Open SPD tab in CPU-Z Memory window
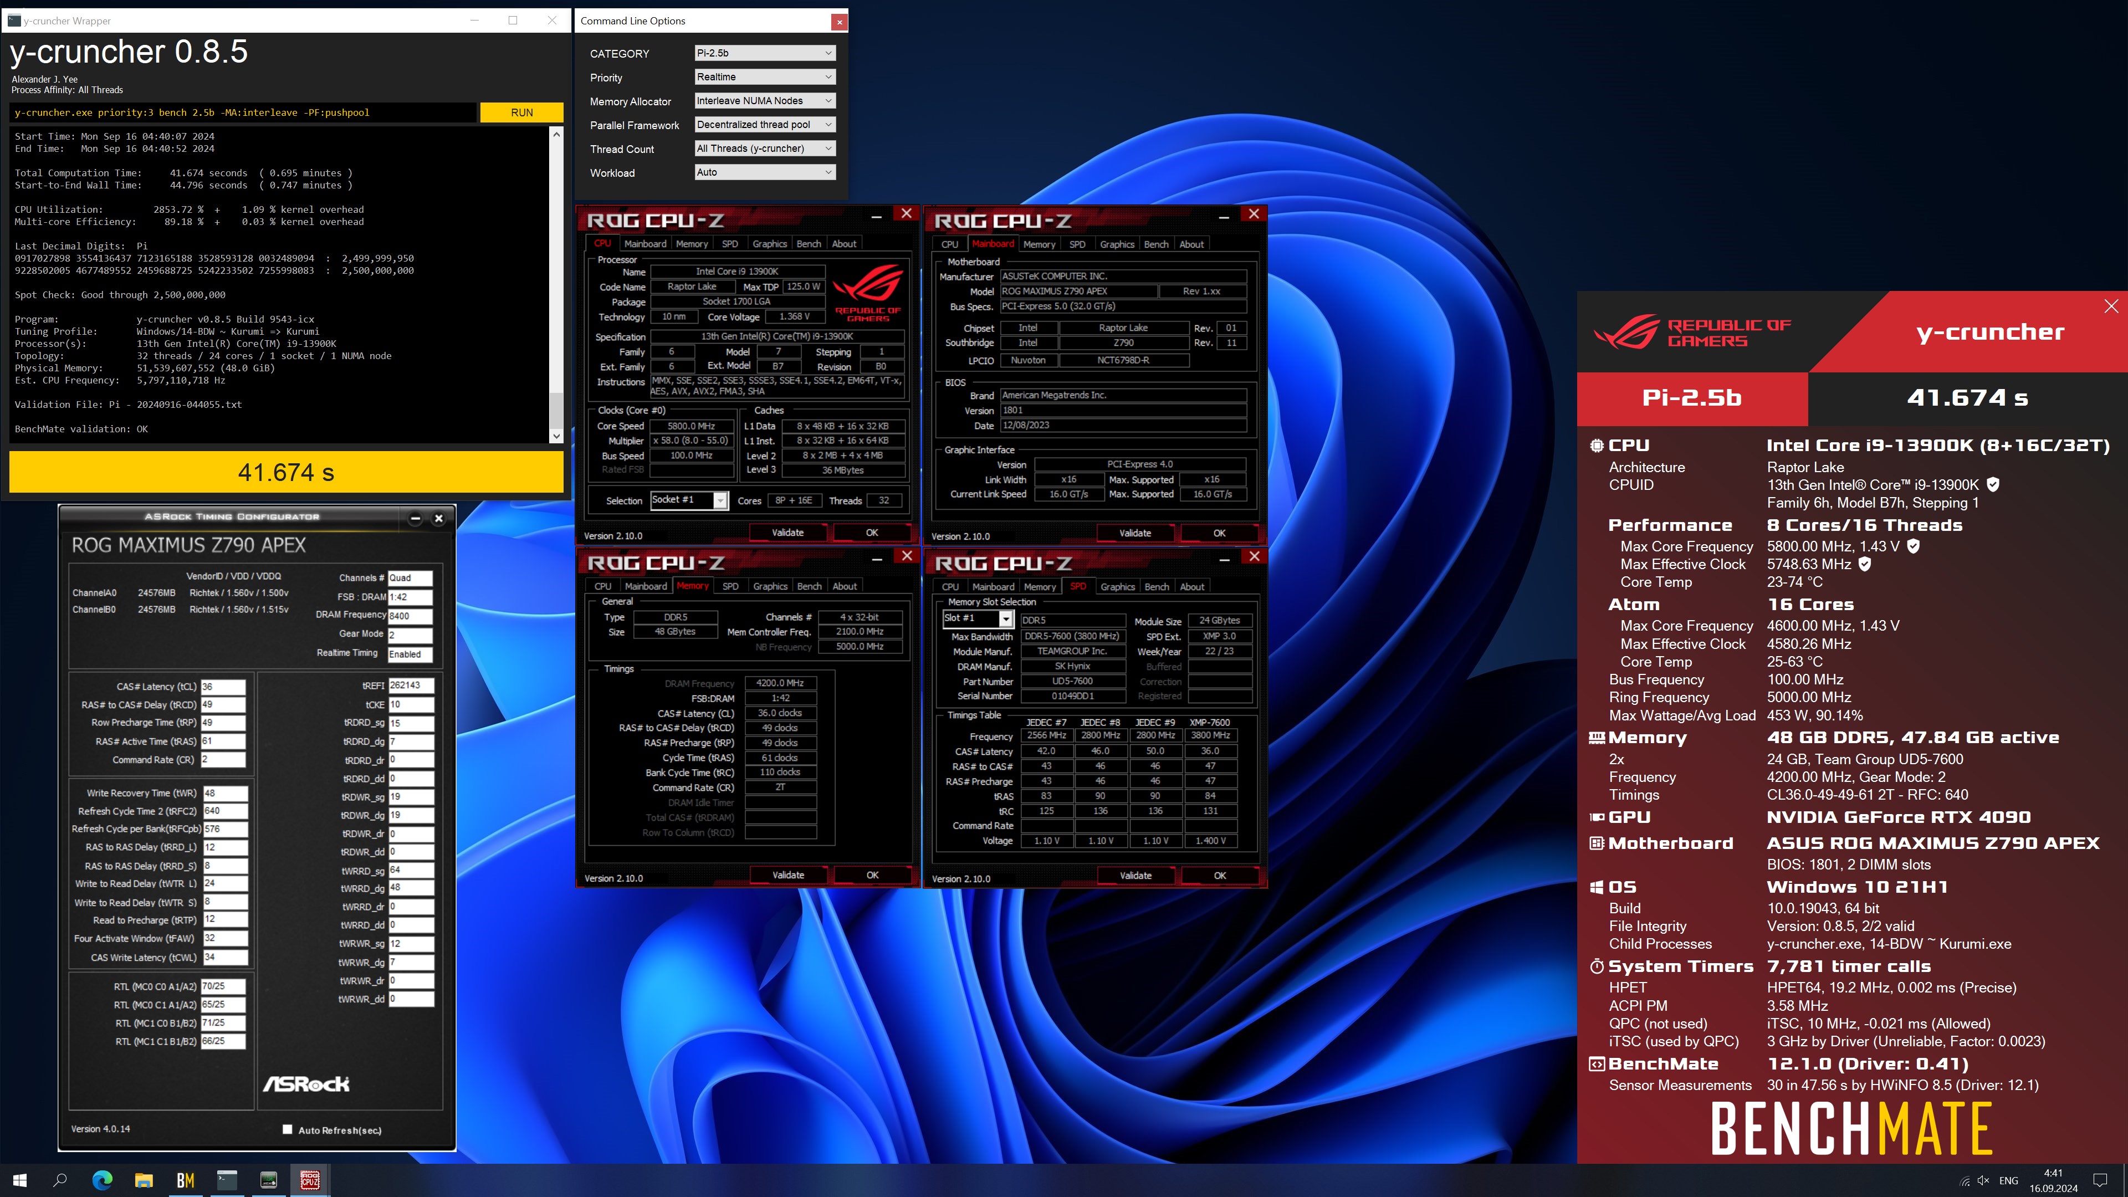The width and height of the screenshot is (2128, 1197). (x=730, y=586)
